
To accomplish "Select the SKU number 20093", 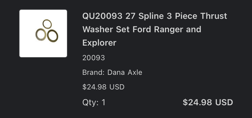I will (x=93, y=58).
